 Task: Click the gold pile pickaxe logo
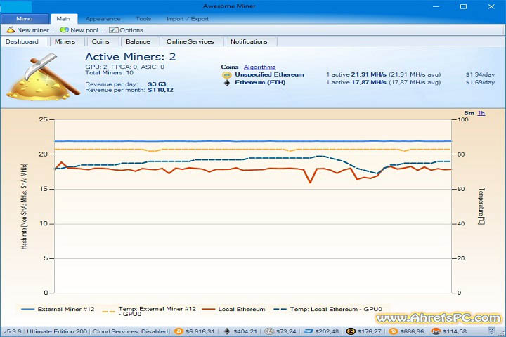click(x=43, y=77)
